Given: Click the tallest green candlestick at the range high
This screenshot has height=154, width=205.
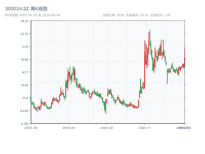Looking at the screenshot, I should coord(150,38).
